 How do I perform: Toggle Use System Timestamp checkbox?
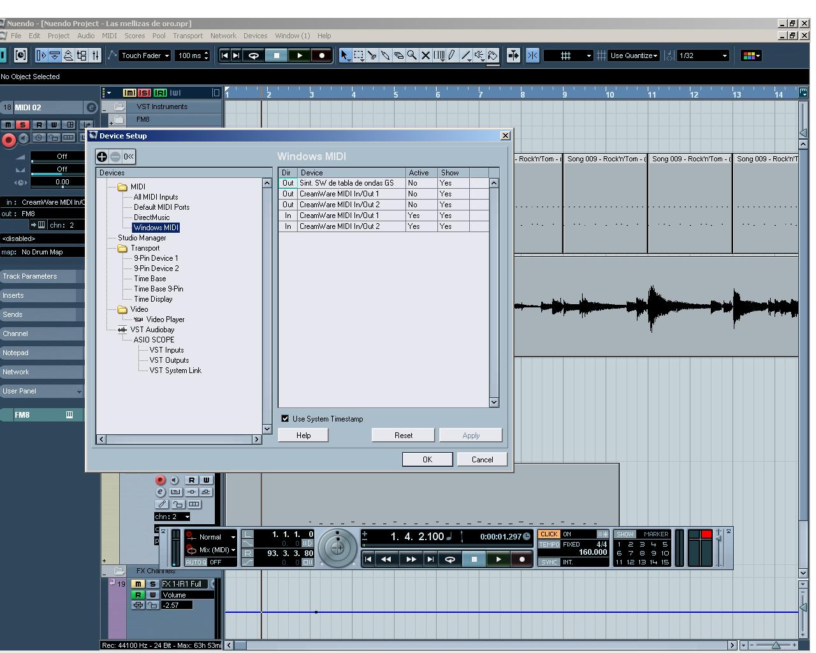point(285,418)
